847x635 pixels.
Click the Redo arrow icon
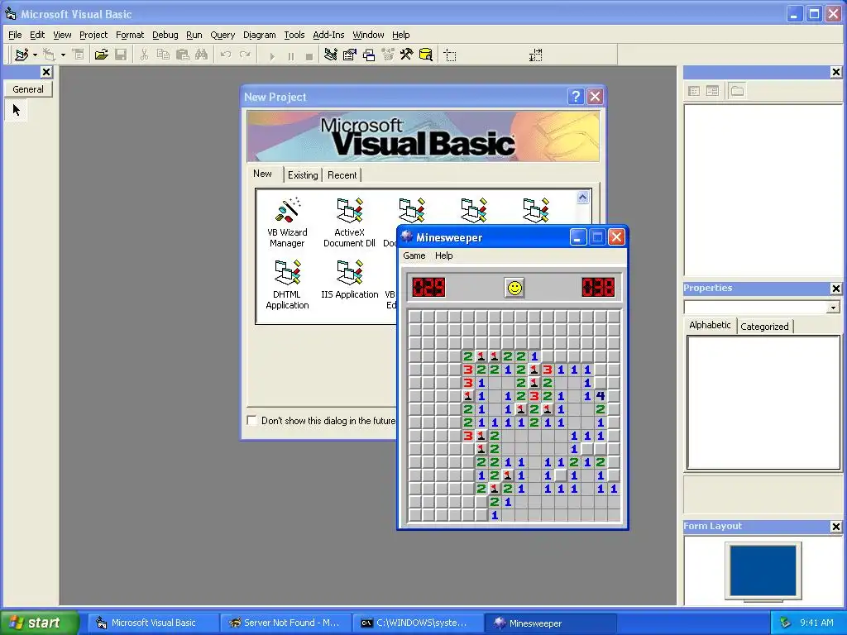coord(245,55)
